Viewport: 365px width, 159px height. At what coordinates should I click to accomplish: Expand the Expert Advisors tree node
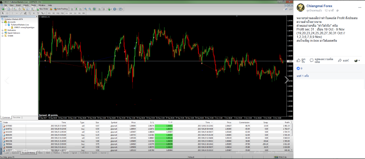click(x=2, y=33)
